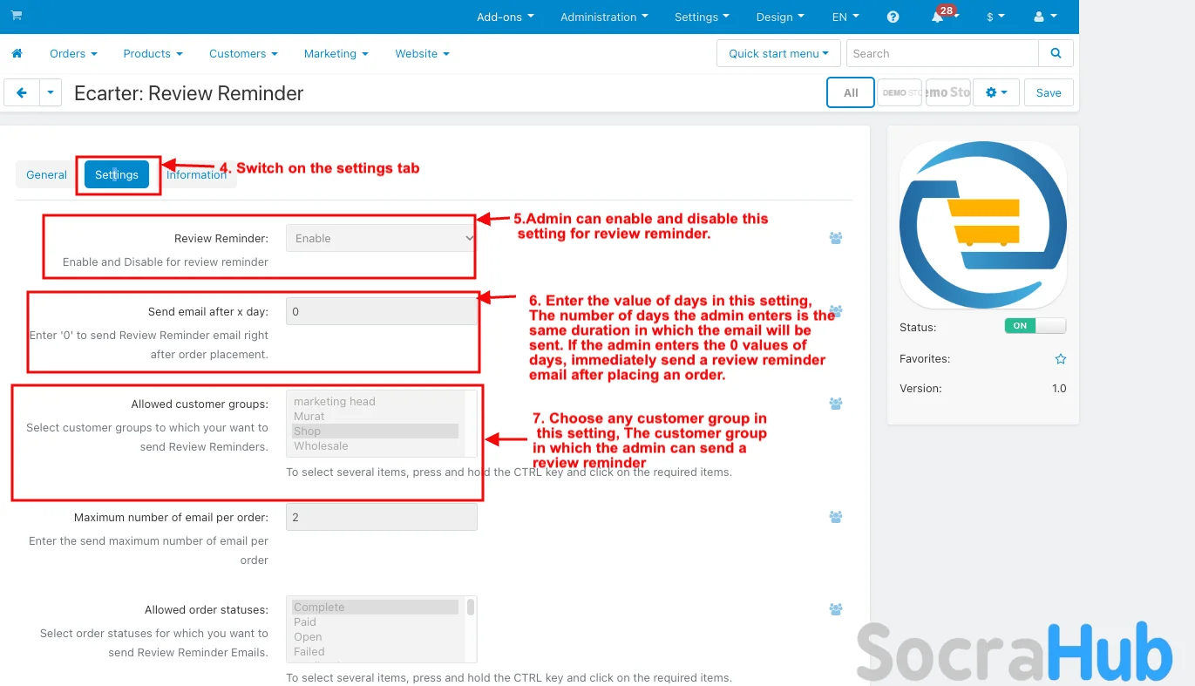Select Paid in order statuses list

click(x=375, y=622)
